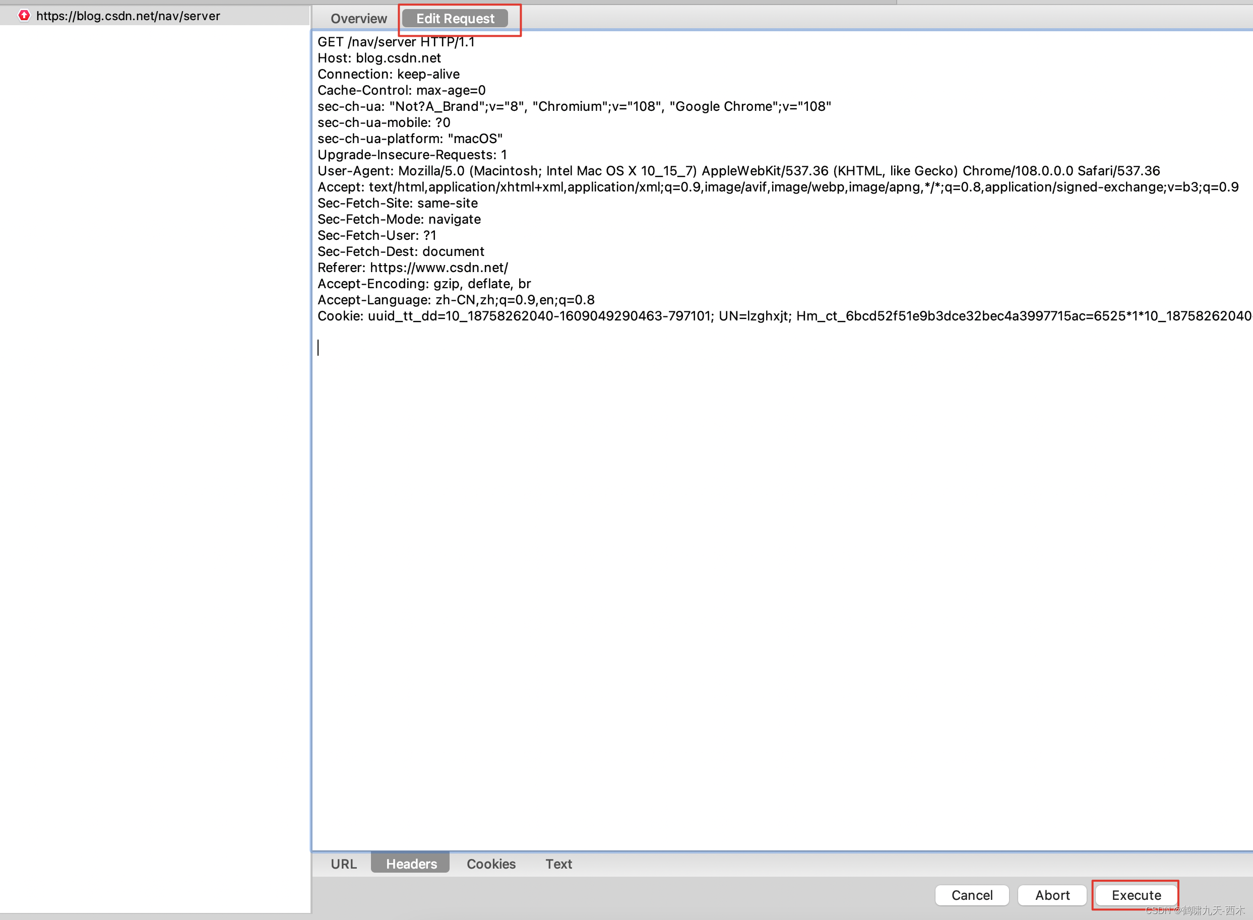The image size is (1253, 920).
Task: Select the Headers bottom tab
Action: pyautogui.click(x=411, y=864)
